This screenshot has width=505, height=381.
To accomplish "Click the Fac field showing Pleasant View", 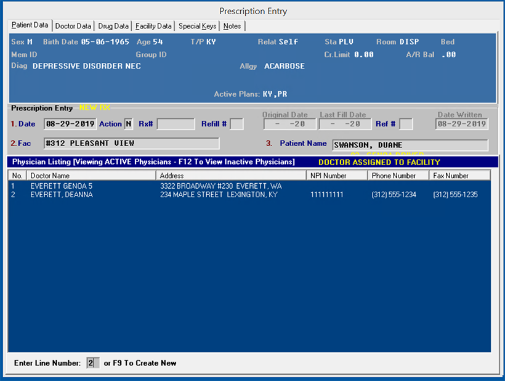I will point(131,144).
